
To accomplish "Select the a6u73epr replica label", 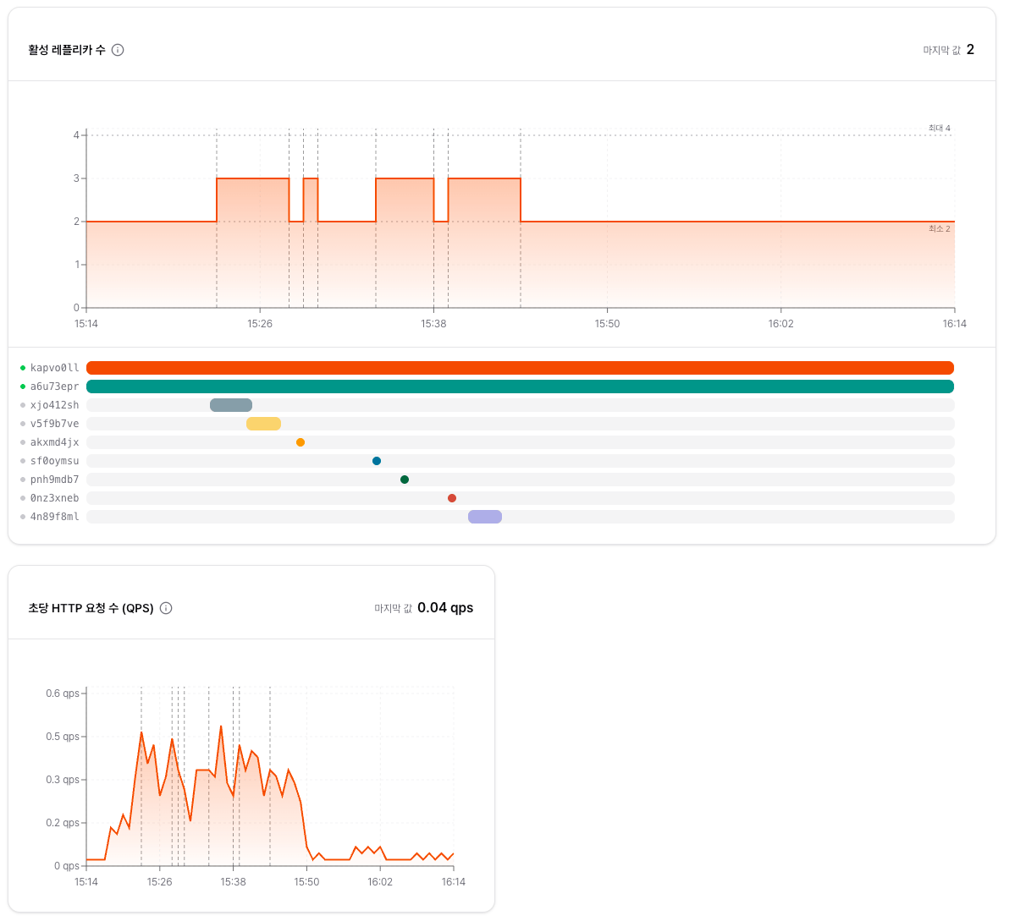I will pyautogui.click(x=55, y=386).
